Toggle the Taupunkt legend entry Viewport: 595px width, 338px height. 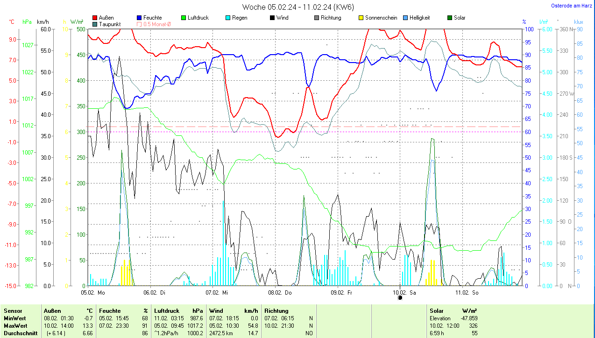click(x=95, y=24)
